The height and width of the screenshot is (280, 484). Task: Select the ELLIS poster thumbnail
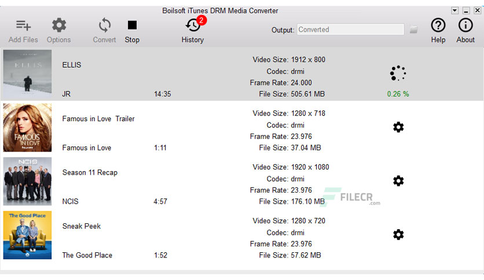(27, 74)
